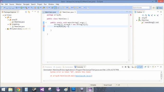The width and height of the screenshot is (164, 92).
Task: Click the Debug bug icon in toolbar
Action: point(17,8)
